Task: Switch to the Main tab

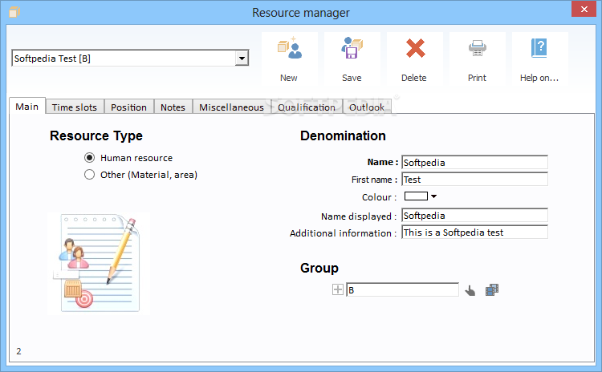Action: [x=26, y=107]
